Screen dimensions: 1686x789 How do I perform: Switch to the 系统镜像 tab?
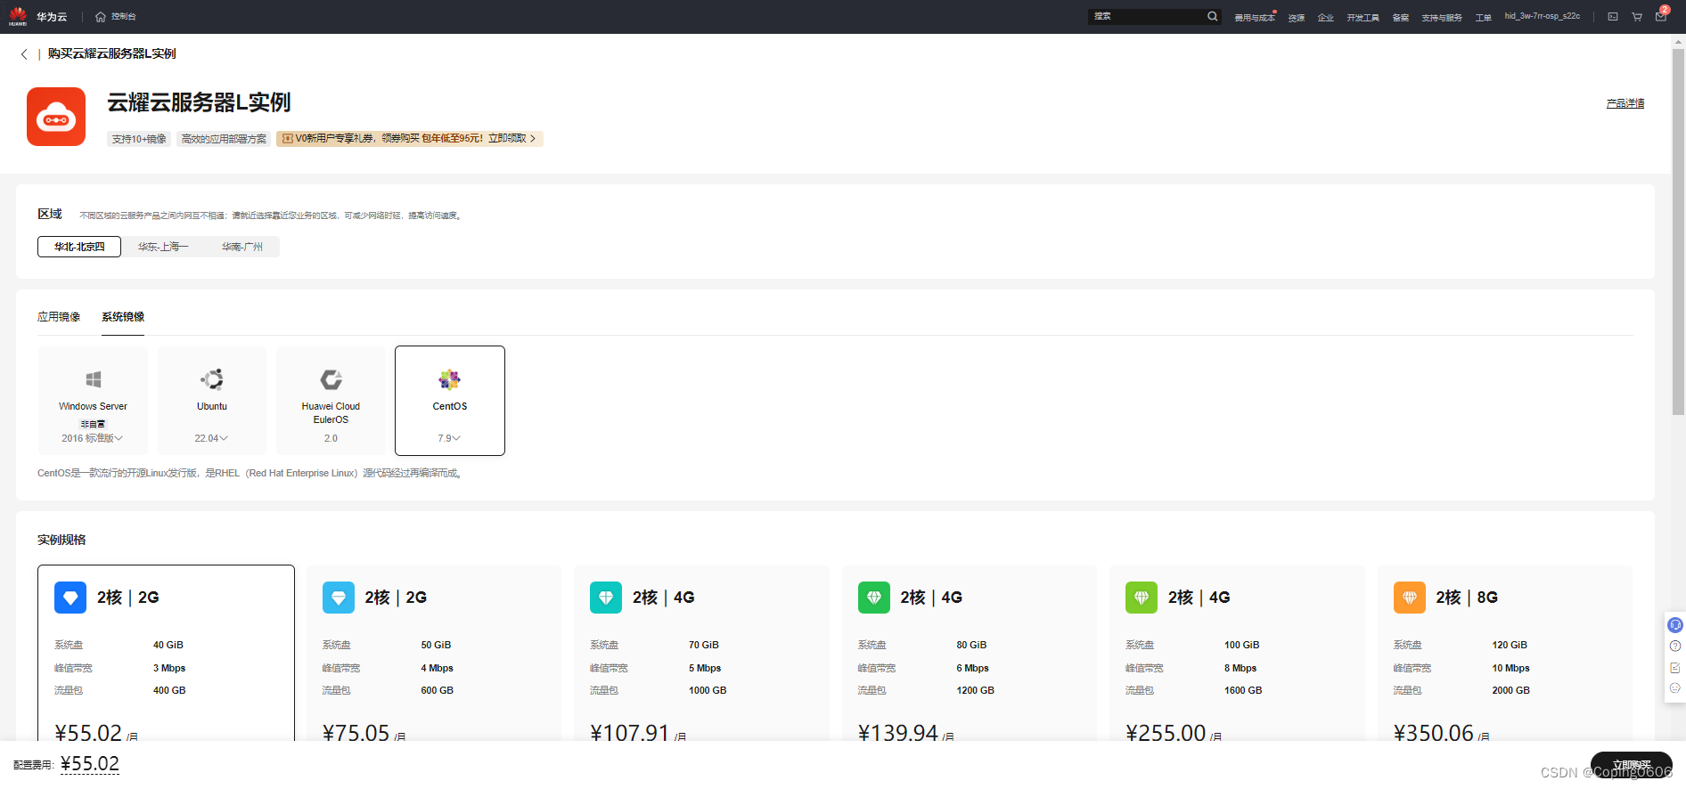pyautogui.click(x=123, y=317)
